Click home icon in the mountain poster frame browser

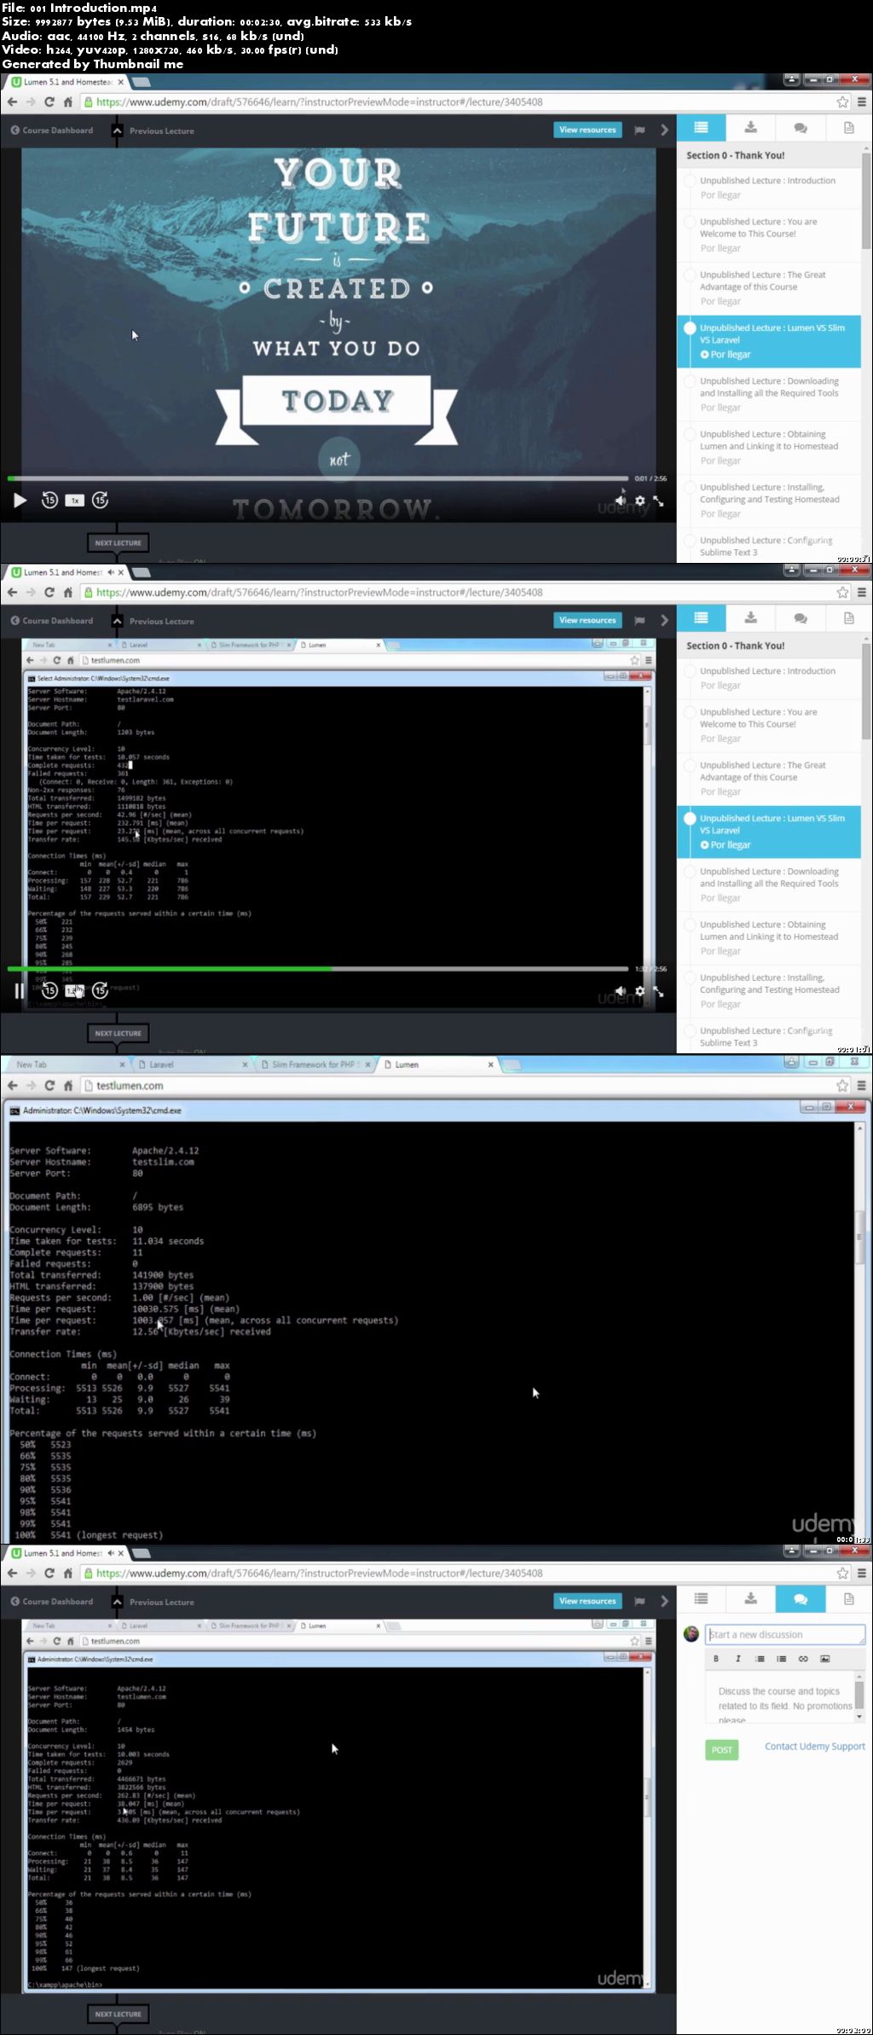click(x=68, y=101)
